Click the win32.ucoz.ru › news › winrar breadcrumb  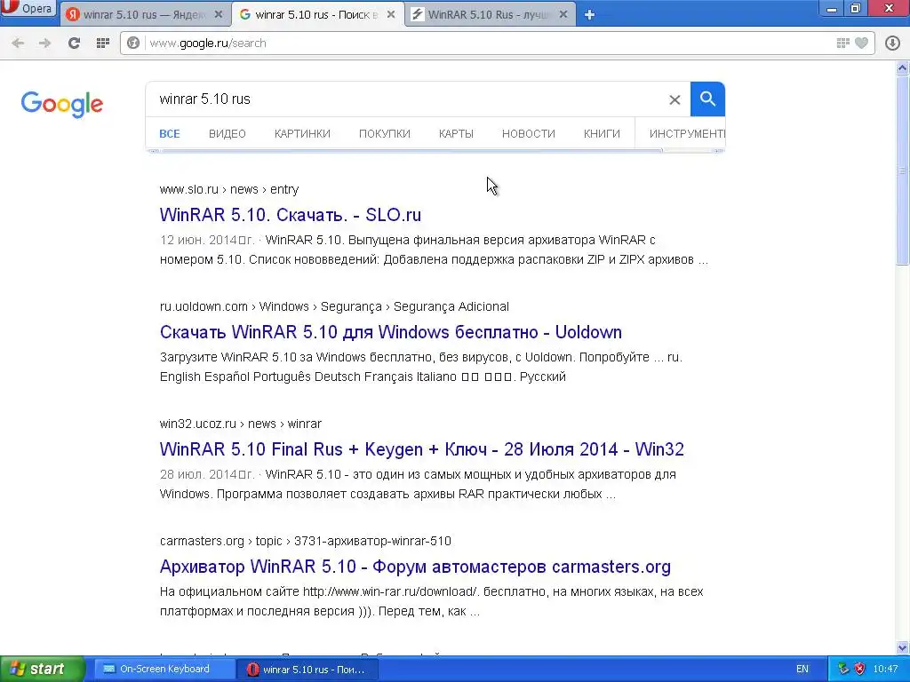(x=240, y=424)
